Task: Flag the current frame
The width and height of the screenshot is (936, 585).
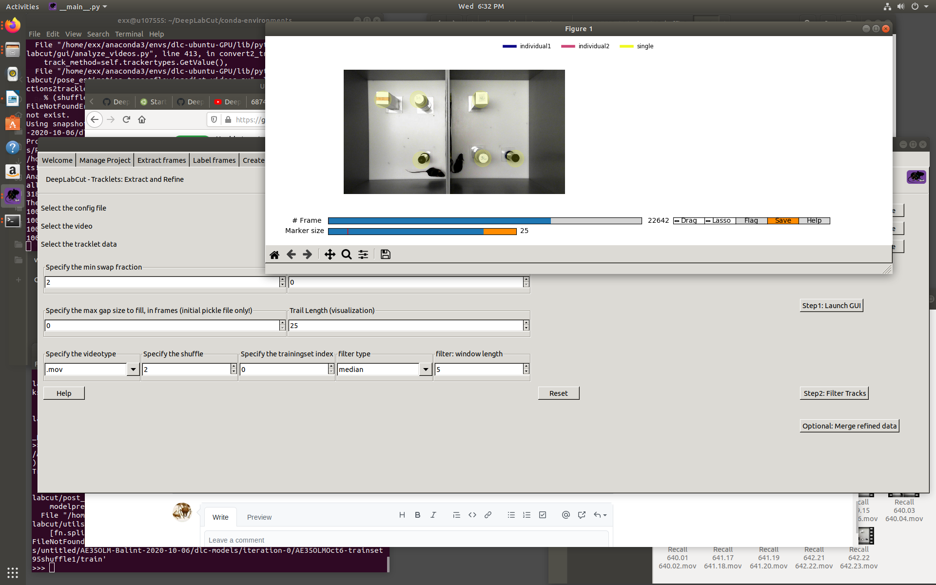Action: (751, 220)
